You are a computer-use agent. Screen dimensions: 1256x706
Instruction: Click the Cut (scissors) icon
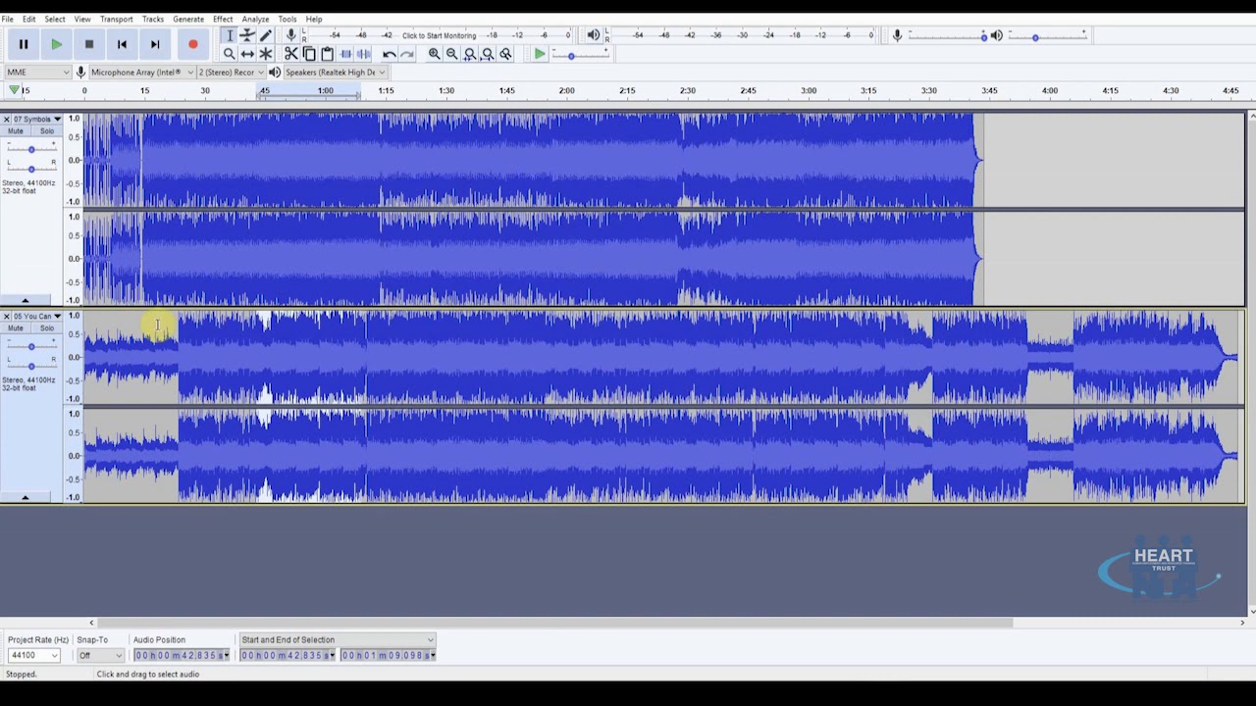point(291,54)
